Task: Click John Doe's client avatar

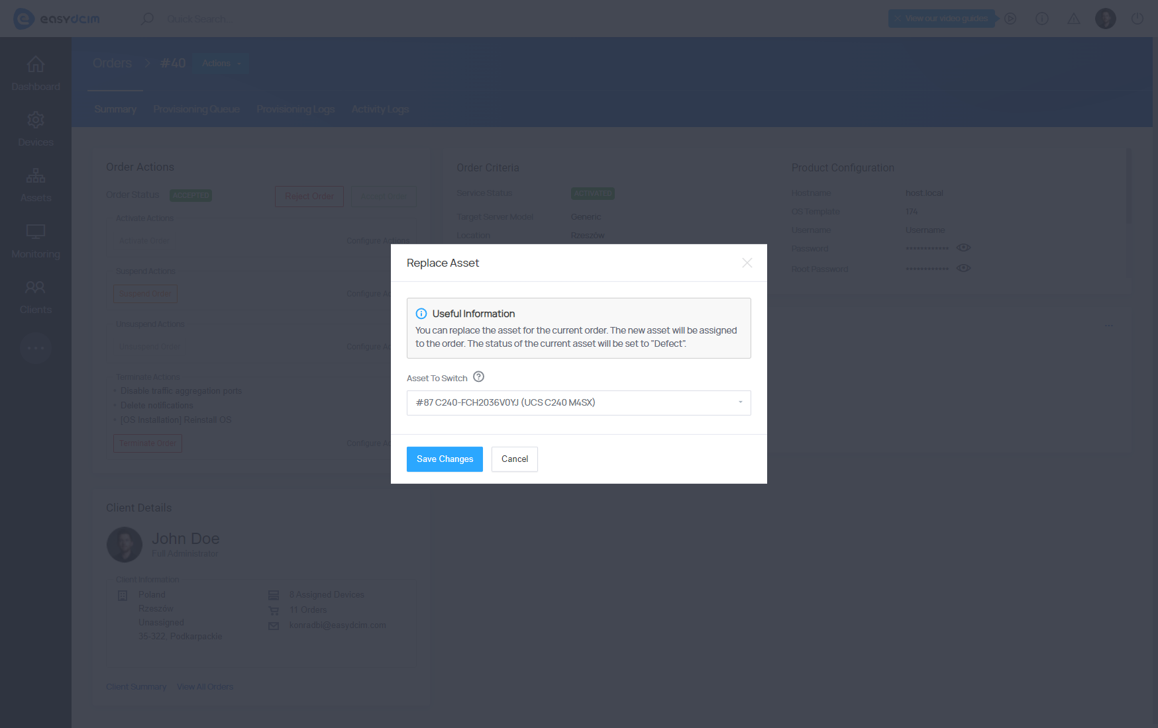Action: click(125, 545)
